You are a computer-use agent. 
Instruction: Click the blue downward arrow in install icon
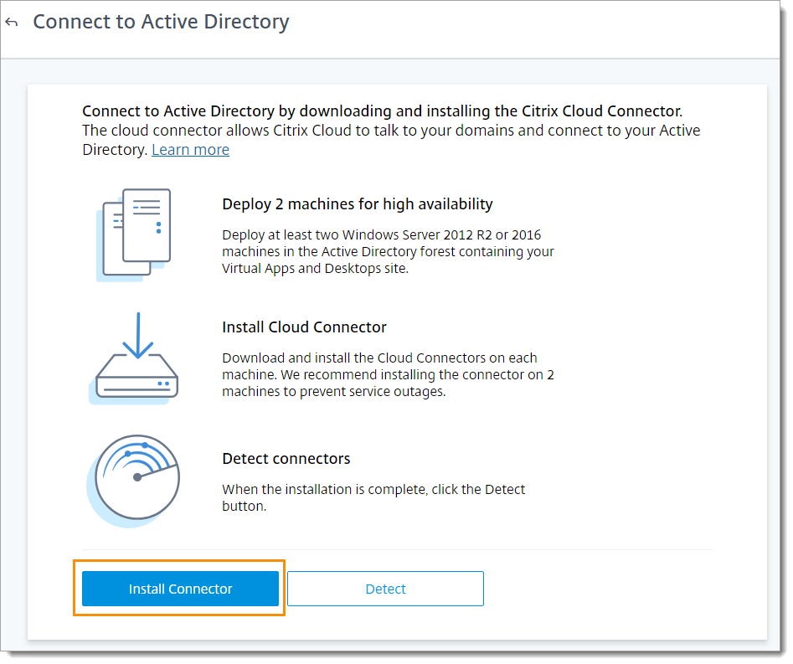[137, 335]
